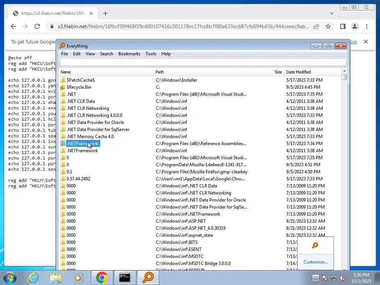Image resolution: width=380 pixels, height=285 pixels.
Task: Open a new Chrome tab
Action: 105,13
